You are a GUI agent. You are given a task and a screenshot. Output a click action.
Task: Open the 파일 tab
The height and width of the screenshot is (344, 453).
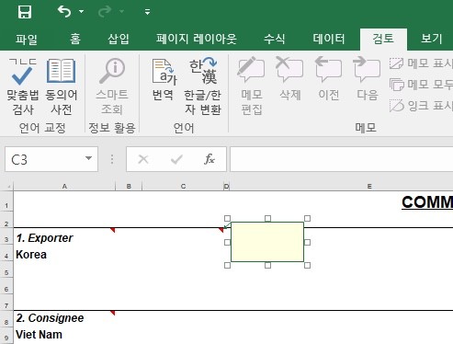(x=27, y=40)
